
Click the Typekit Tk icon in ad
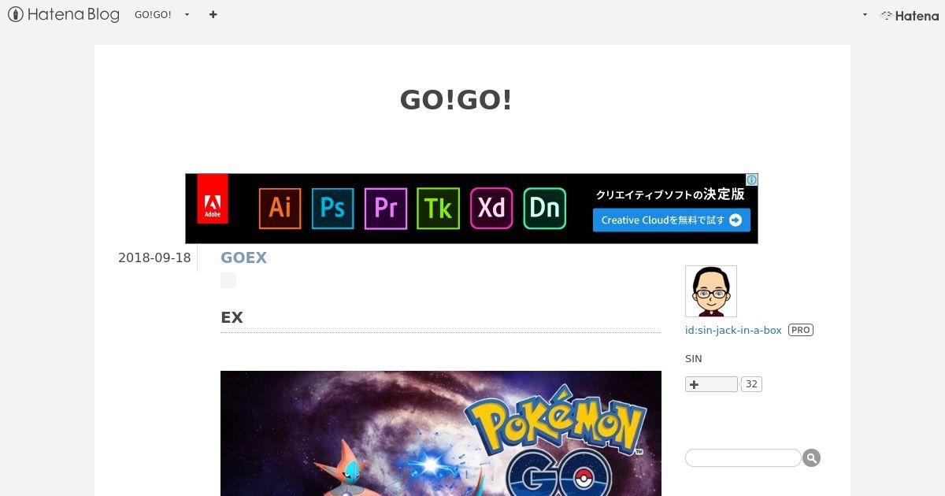click(x=439, y=208)
